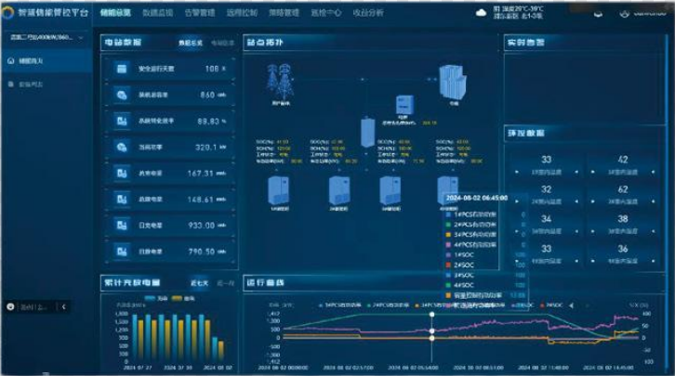Toggle the orange PCS power series in the curve legend

click(430, 305)
